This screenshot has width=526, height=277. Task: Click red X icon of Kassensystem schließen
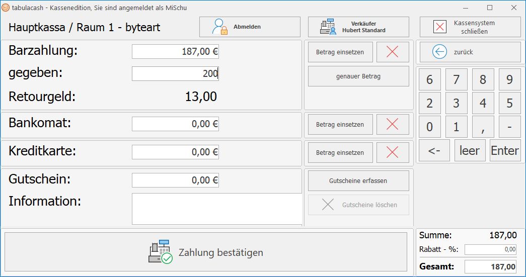click(x=440, y=27)
